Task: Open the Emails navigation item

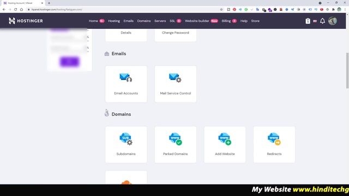Action: click(129, 21)
